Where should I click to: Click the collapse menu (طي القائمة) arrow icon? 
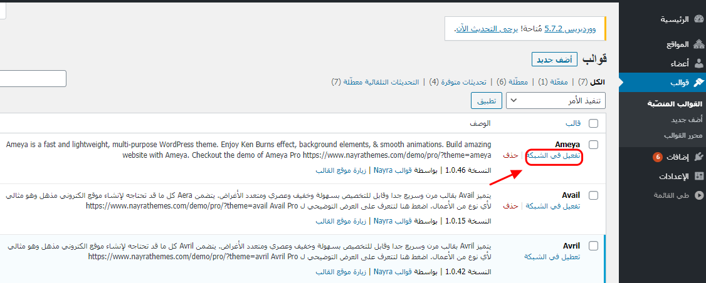(698, 195)
